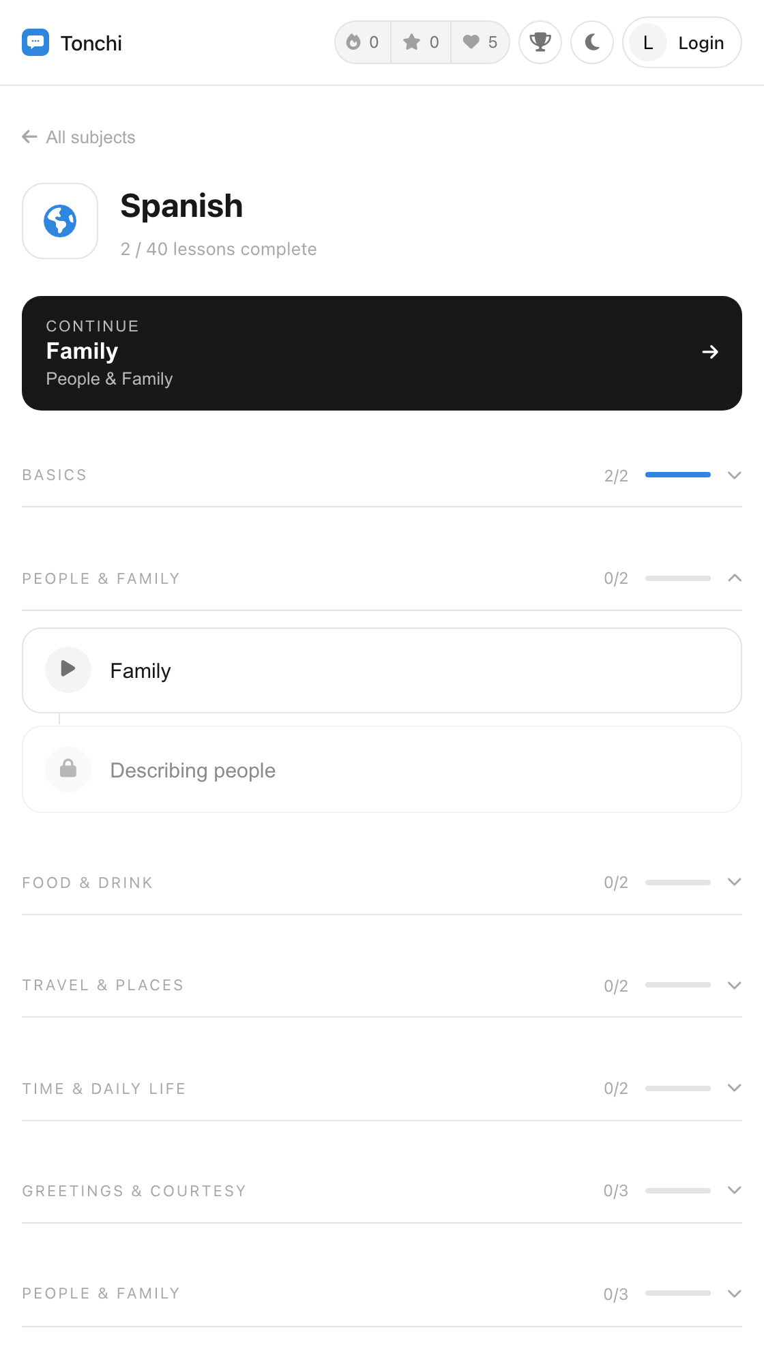The height and width of the screenshot is (1364, 764).
Task: Collapse first People & Family section
Action: point(382,578)
